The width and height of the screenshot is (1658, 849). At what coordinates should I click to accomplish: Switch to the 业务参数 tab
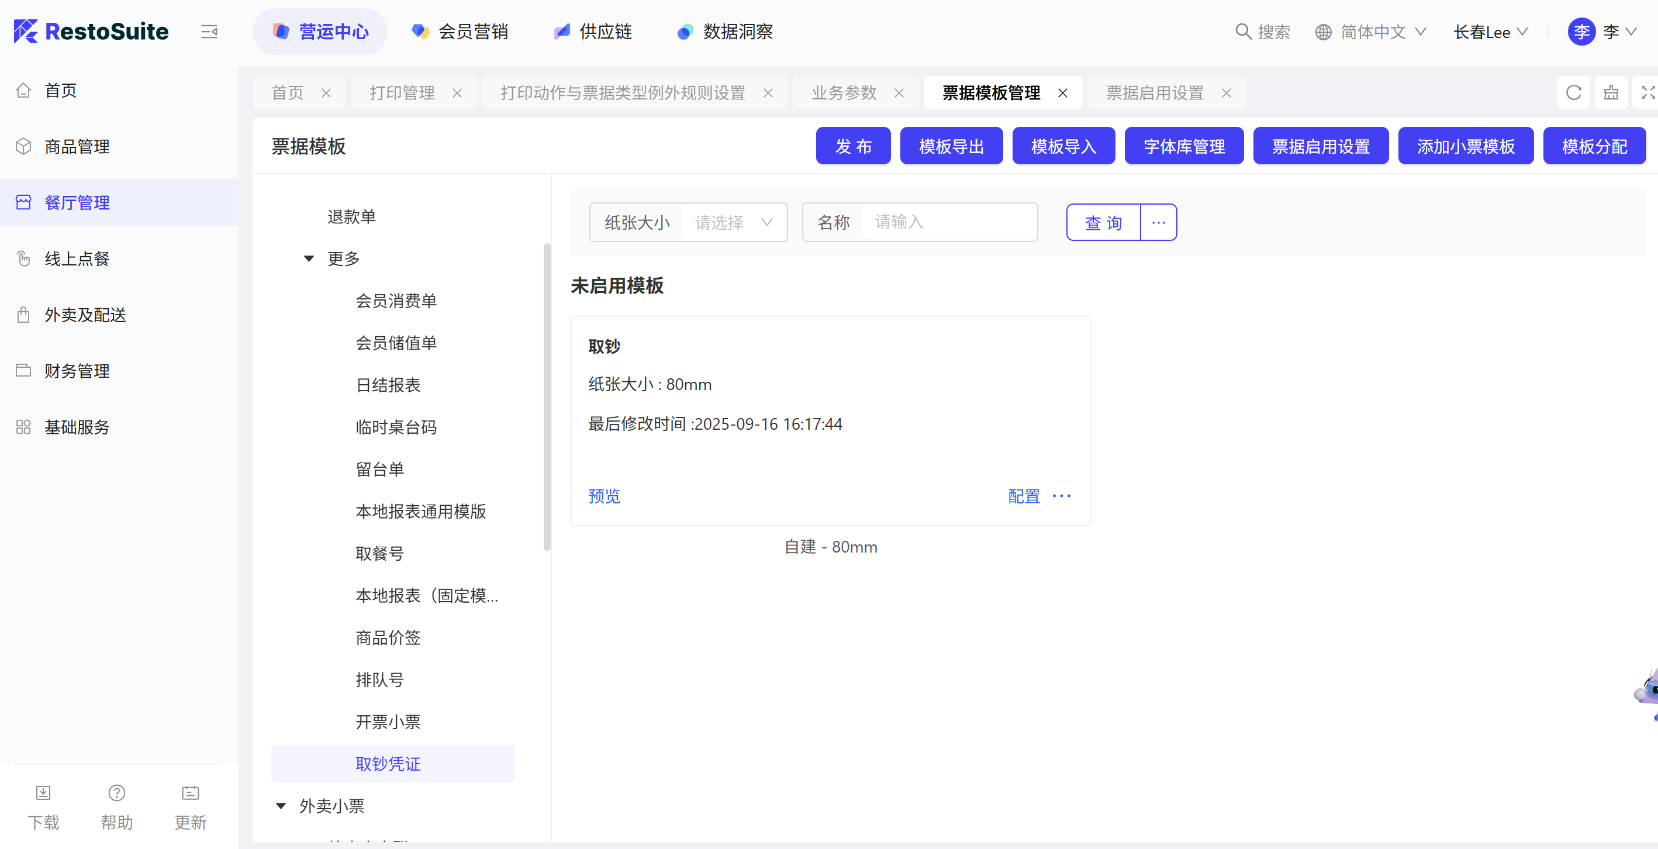click(844, 94)
